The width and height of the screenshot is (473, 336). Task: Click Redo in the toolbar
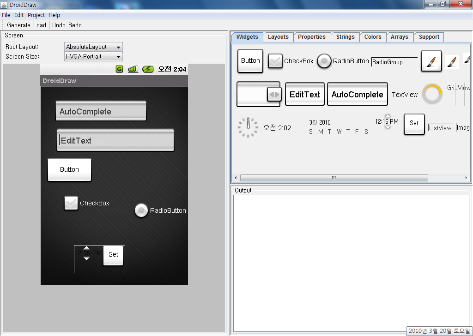75,25
